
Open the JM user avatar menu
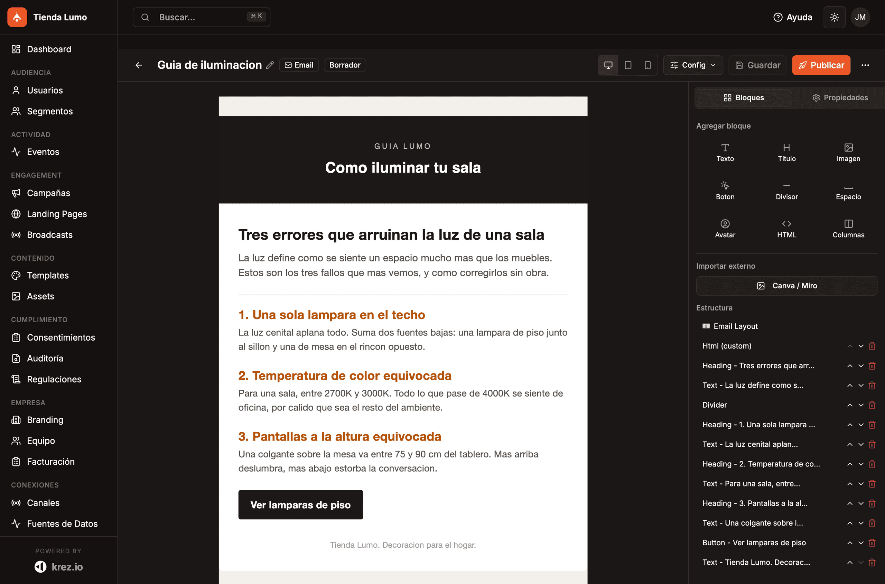(x=860, y=17)
